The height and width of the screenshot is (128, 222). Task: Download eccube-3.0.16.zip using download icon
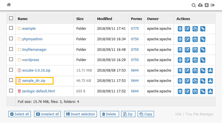click(x=210, y=70)
